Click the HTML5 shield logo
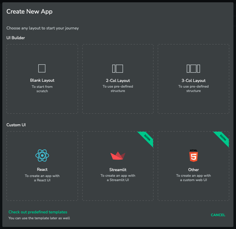Screen dimensions: 236x229 tap(194, 155)
